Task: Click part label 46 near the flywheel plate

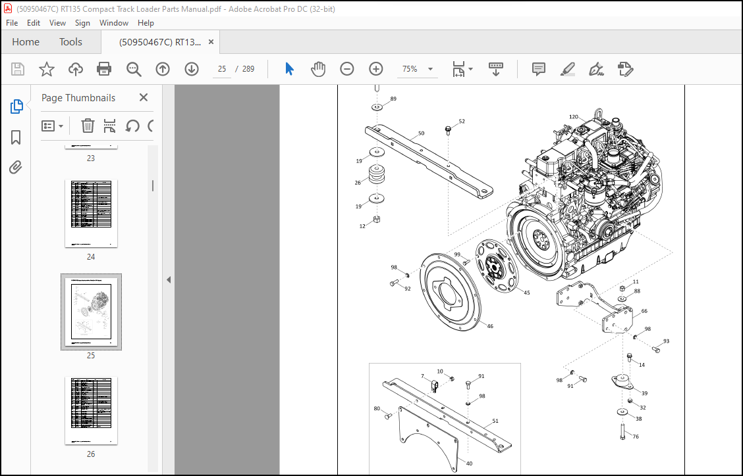Action: point(490,326)
